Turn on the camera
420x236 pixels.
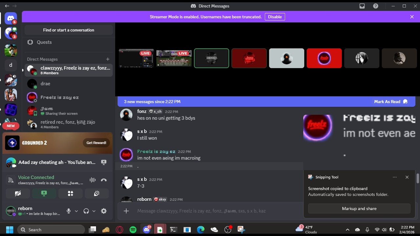(x=18, y=193)
